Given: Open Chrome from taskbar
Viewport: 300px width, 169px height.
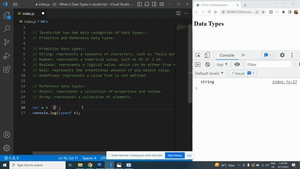Looking at the screenshot, I should coord(90,165).
